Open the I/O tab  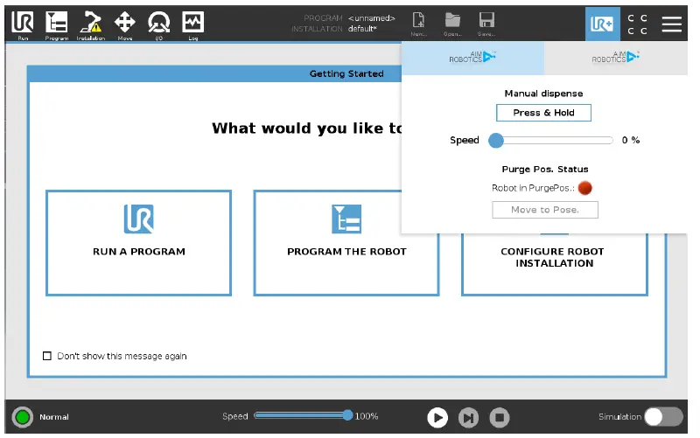click(159, 25)
